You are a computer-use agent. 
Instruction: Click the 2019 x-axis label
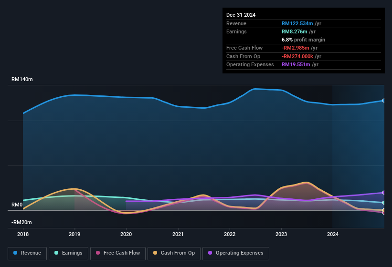[74, 234]
